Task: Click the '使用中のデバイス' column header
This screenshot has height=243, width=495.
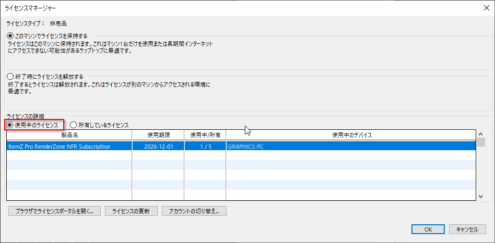Action: point(351,135)
